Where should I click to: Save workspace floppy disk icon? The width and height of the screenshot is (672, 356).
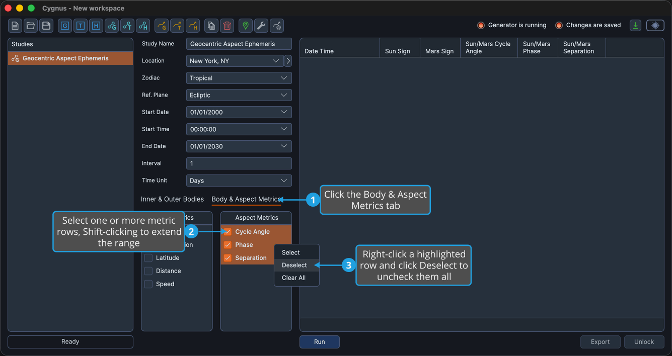click(46, 26)
